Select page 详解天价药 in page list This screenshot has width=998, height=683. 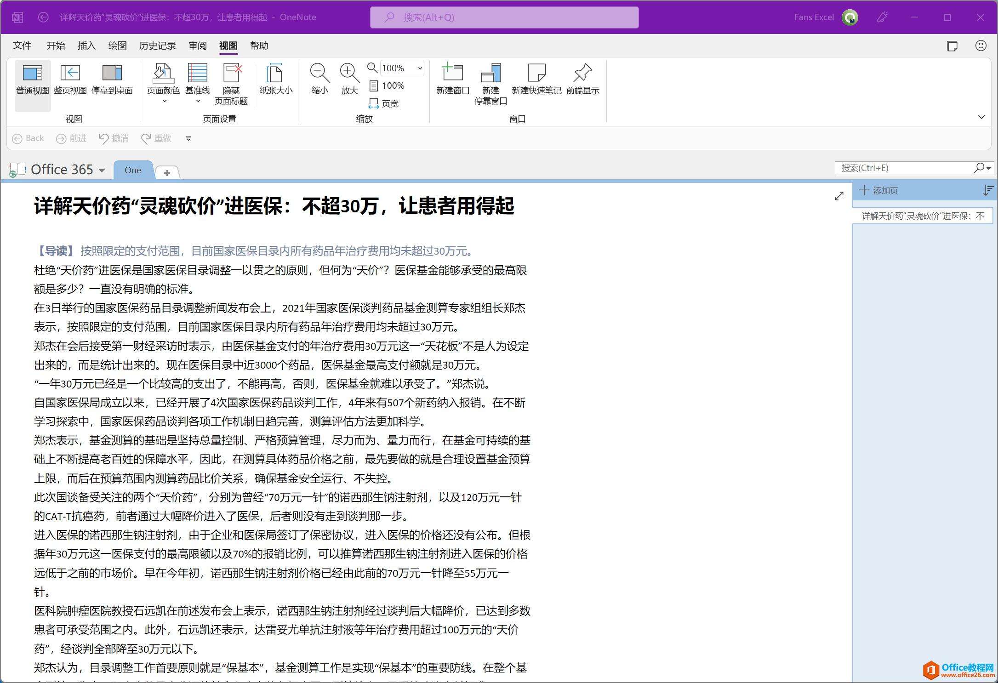tap(923, 216)
